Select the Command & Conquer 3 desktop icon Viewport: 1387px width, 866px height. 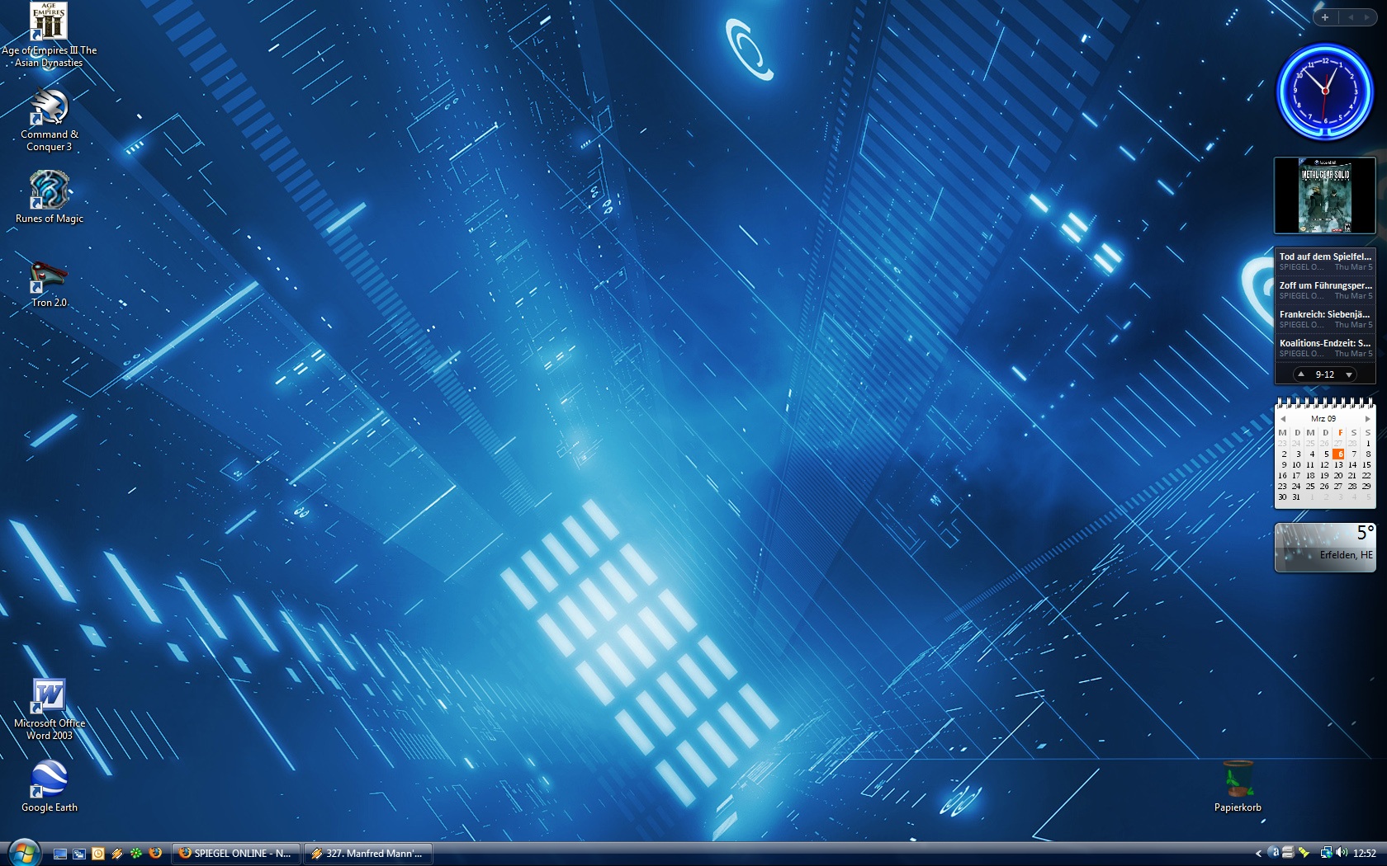[x=49, y=108]
